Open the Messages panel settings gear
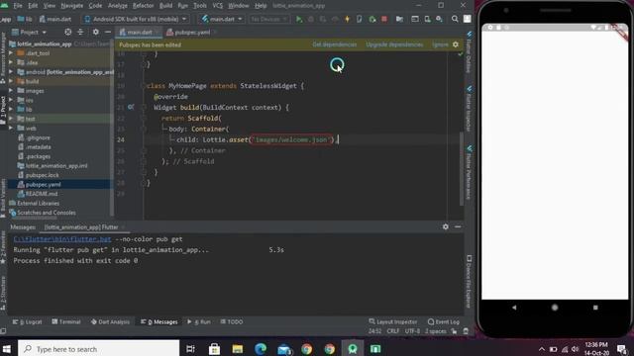Screen dimensions: 634x356 (445, 226)
